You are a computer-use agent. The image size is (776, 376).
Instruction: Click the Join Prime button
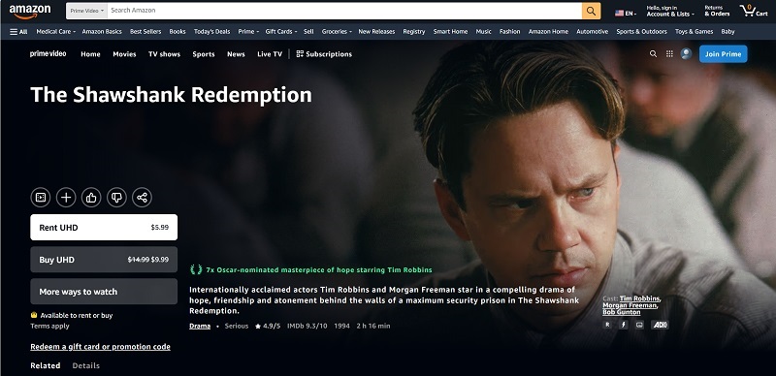[x=723, y=54]
